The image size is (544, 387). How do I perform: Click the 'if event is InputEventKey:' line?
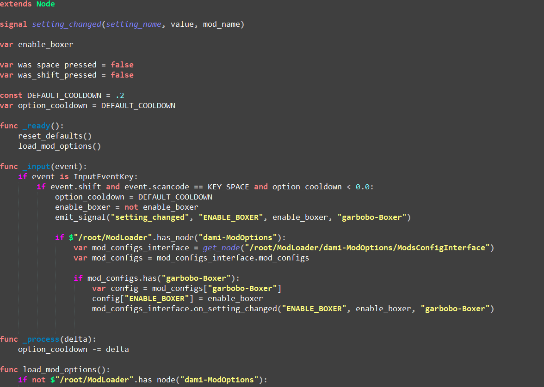[78, 177]
